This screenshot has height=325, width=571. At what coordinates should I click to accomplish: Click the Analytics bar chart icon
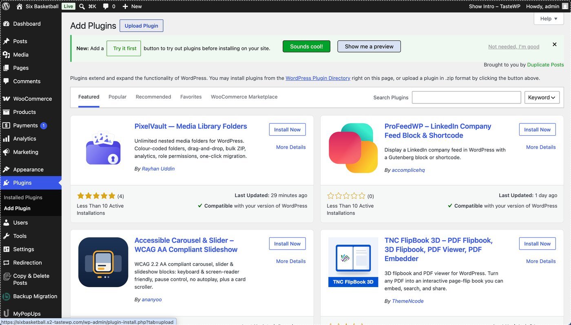[6, 138]
